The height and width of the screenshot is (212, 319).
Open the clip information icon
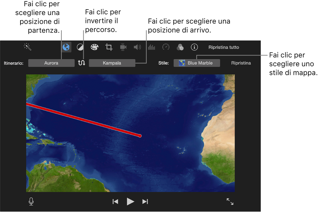194,47
